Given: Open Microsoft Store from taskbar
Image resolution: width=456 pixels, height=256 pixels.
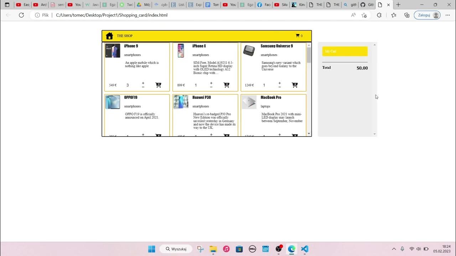Looking at the screenshot, I should click(239, 249).
